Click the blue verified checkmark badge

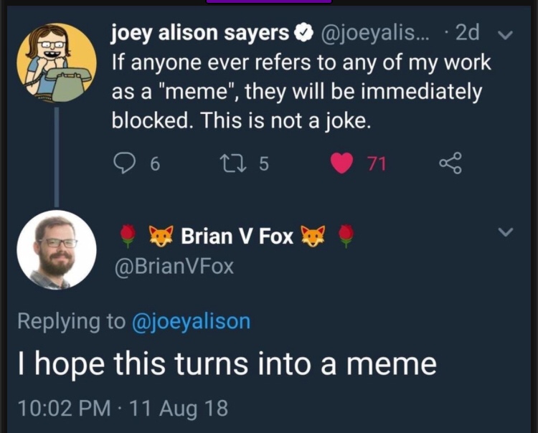coord(303,32)
